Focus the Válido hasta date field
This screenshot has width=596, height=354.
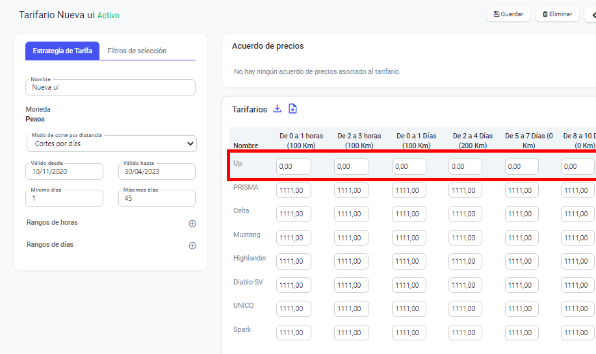[157, 171]
